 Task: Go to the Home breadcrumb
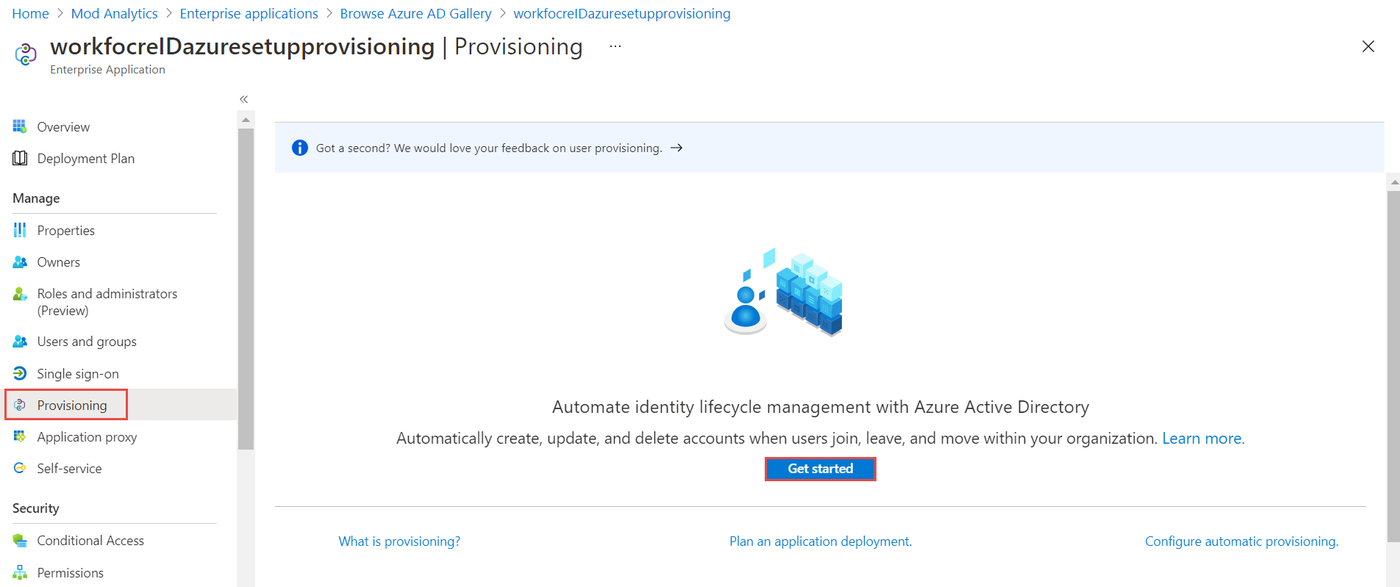click(30, 13)
